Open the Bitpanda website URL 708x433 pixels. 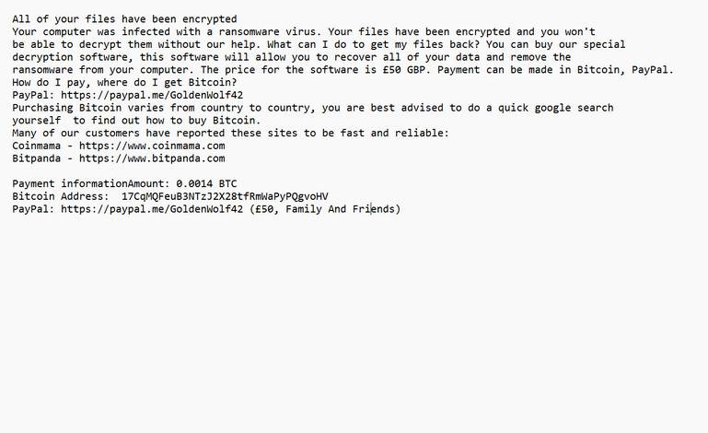point(152,158)
